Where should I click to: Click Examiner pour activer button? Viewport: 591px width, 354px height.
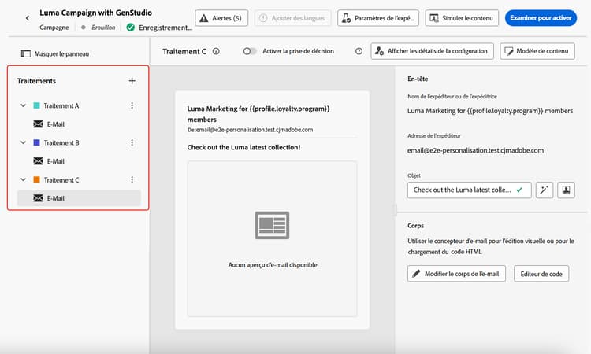[541, 18]
